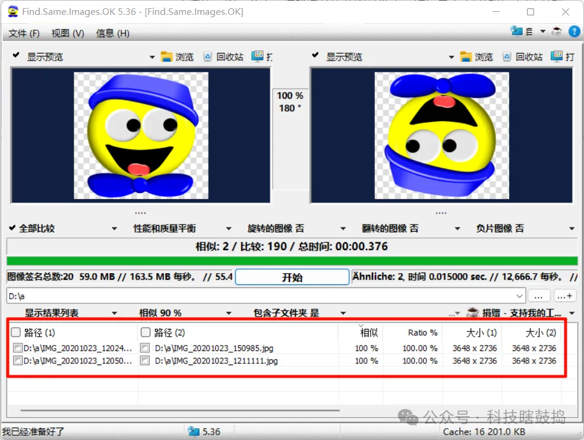Click the ... browse folder button
Screen dimensions: 584x440
pos(539,296)
